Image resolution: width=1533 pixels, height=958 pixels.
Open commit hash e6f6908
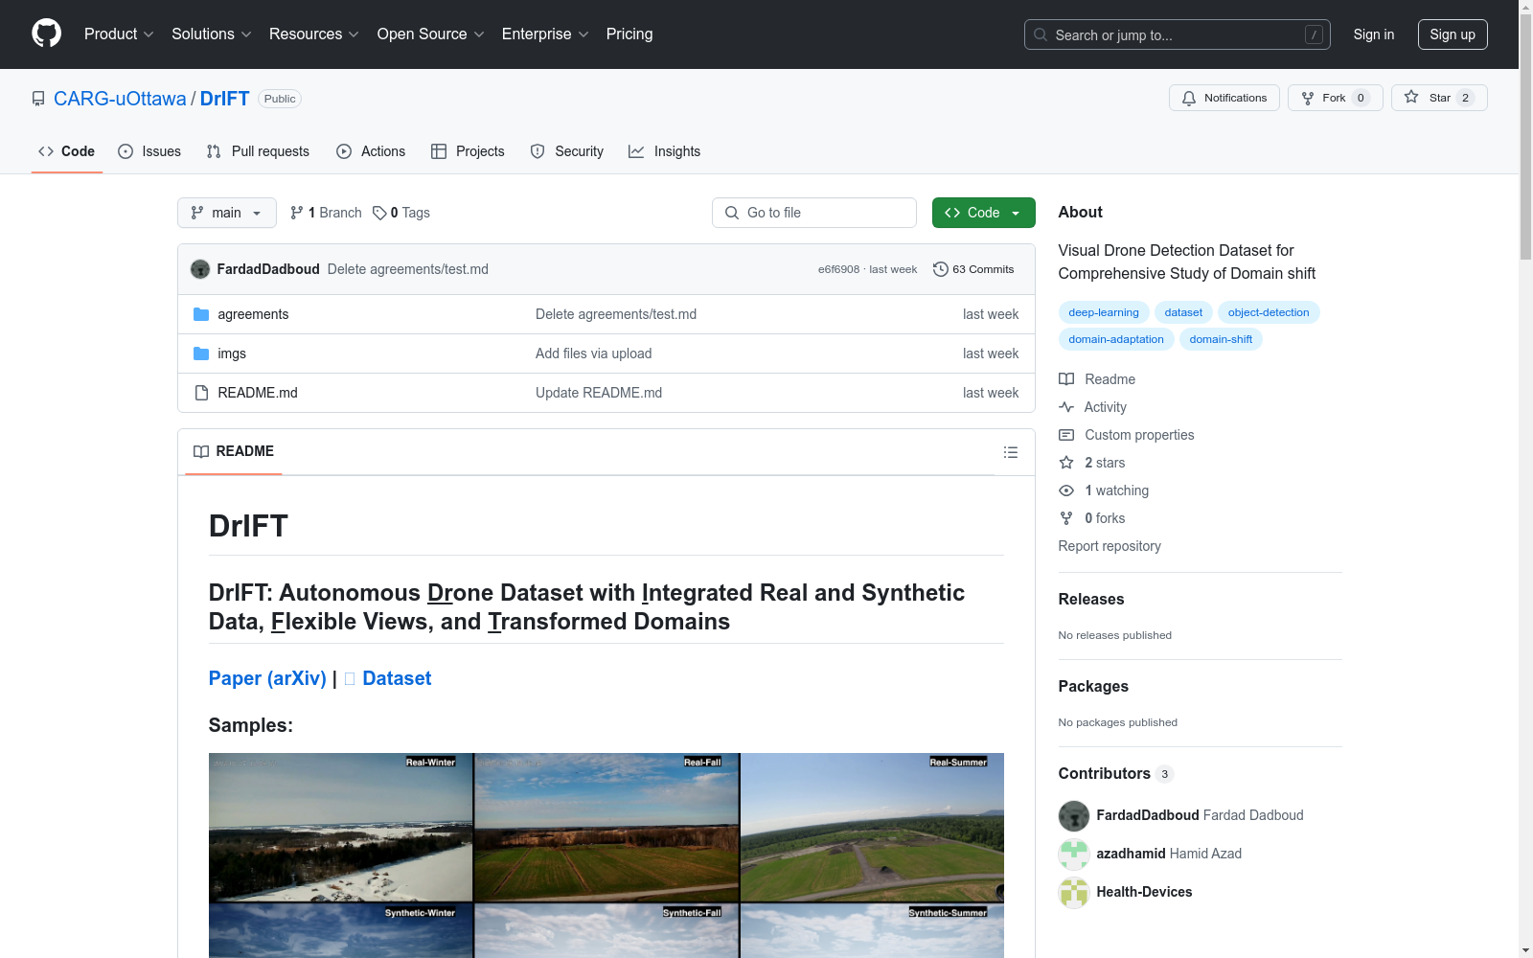tap(838, 269)
